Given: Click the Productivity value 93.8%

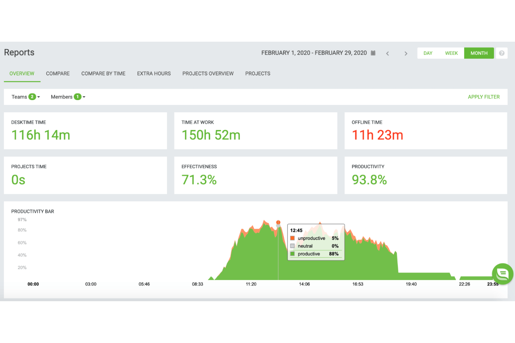Looking at the screenshot, I should point(369,180).
